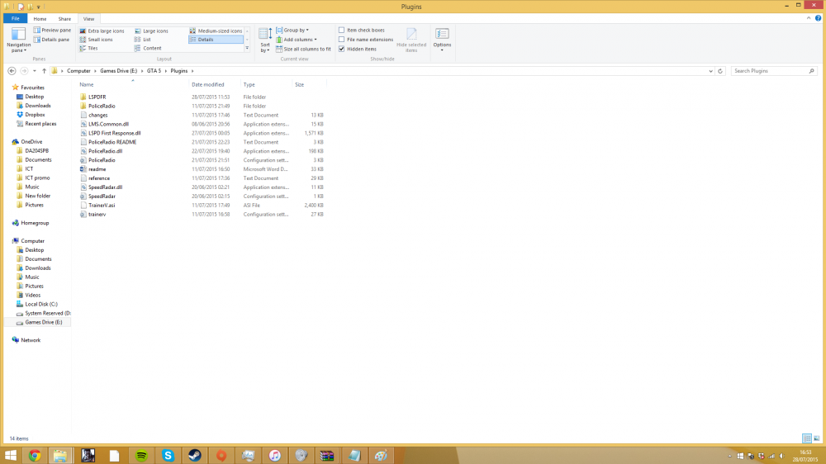
Task: Open Spotify from the taskbar
Action: pyautogui.click(x=141, y=456)
